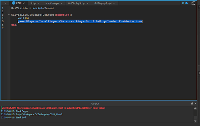Click the blue CCUI script icon
This screenshot has height=126, width=200.
(x=14, y=3)
